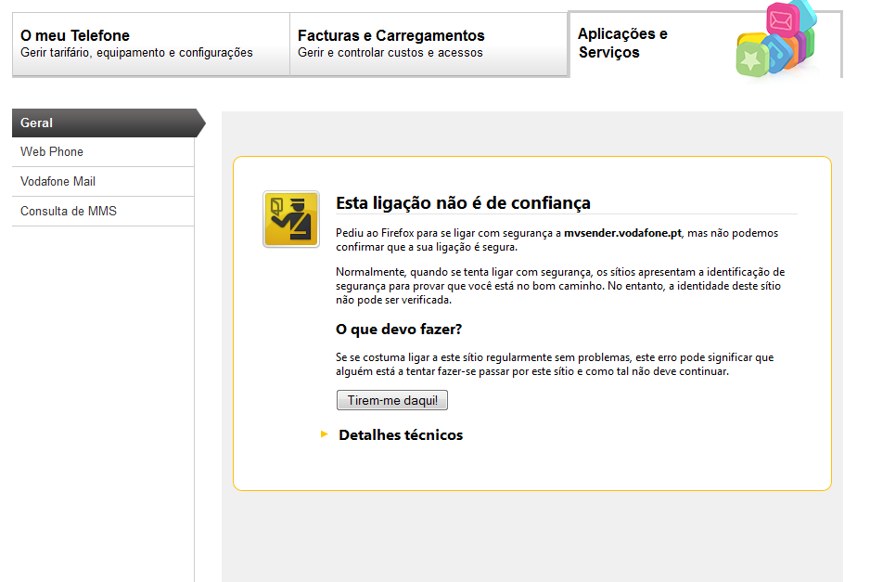The width and height of the screenshot is (870, 582).
Task: Select Geral in the sidebar
Action: point(104,123)
